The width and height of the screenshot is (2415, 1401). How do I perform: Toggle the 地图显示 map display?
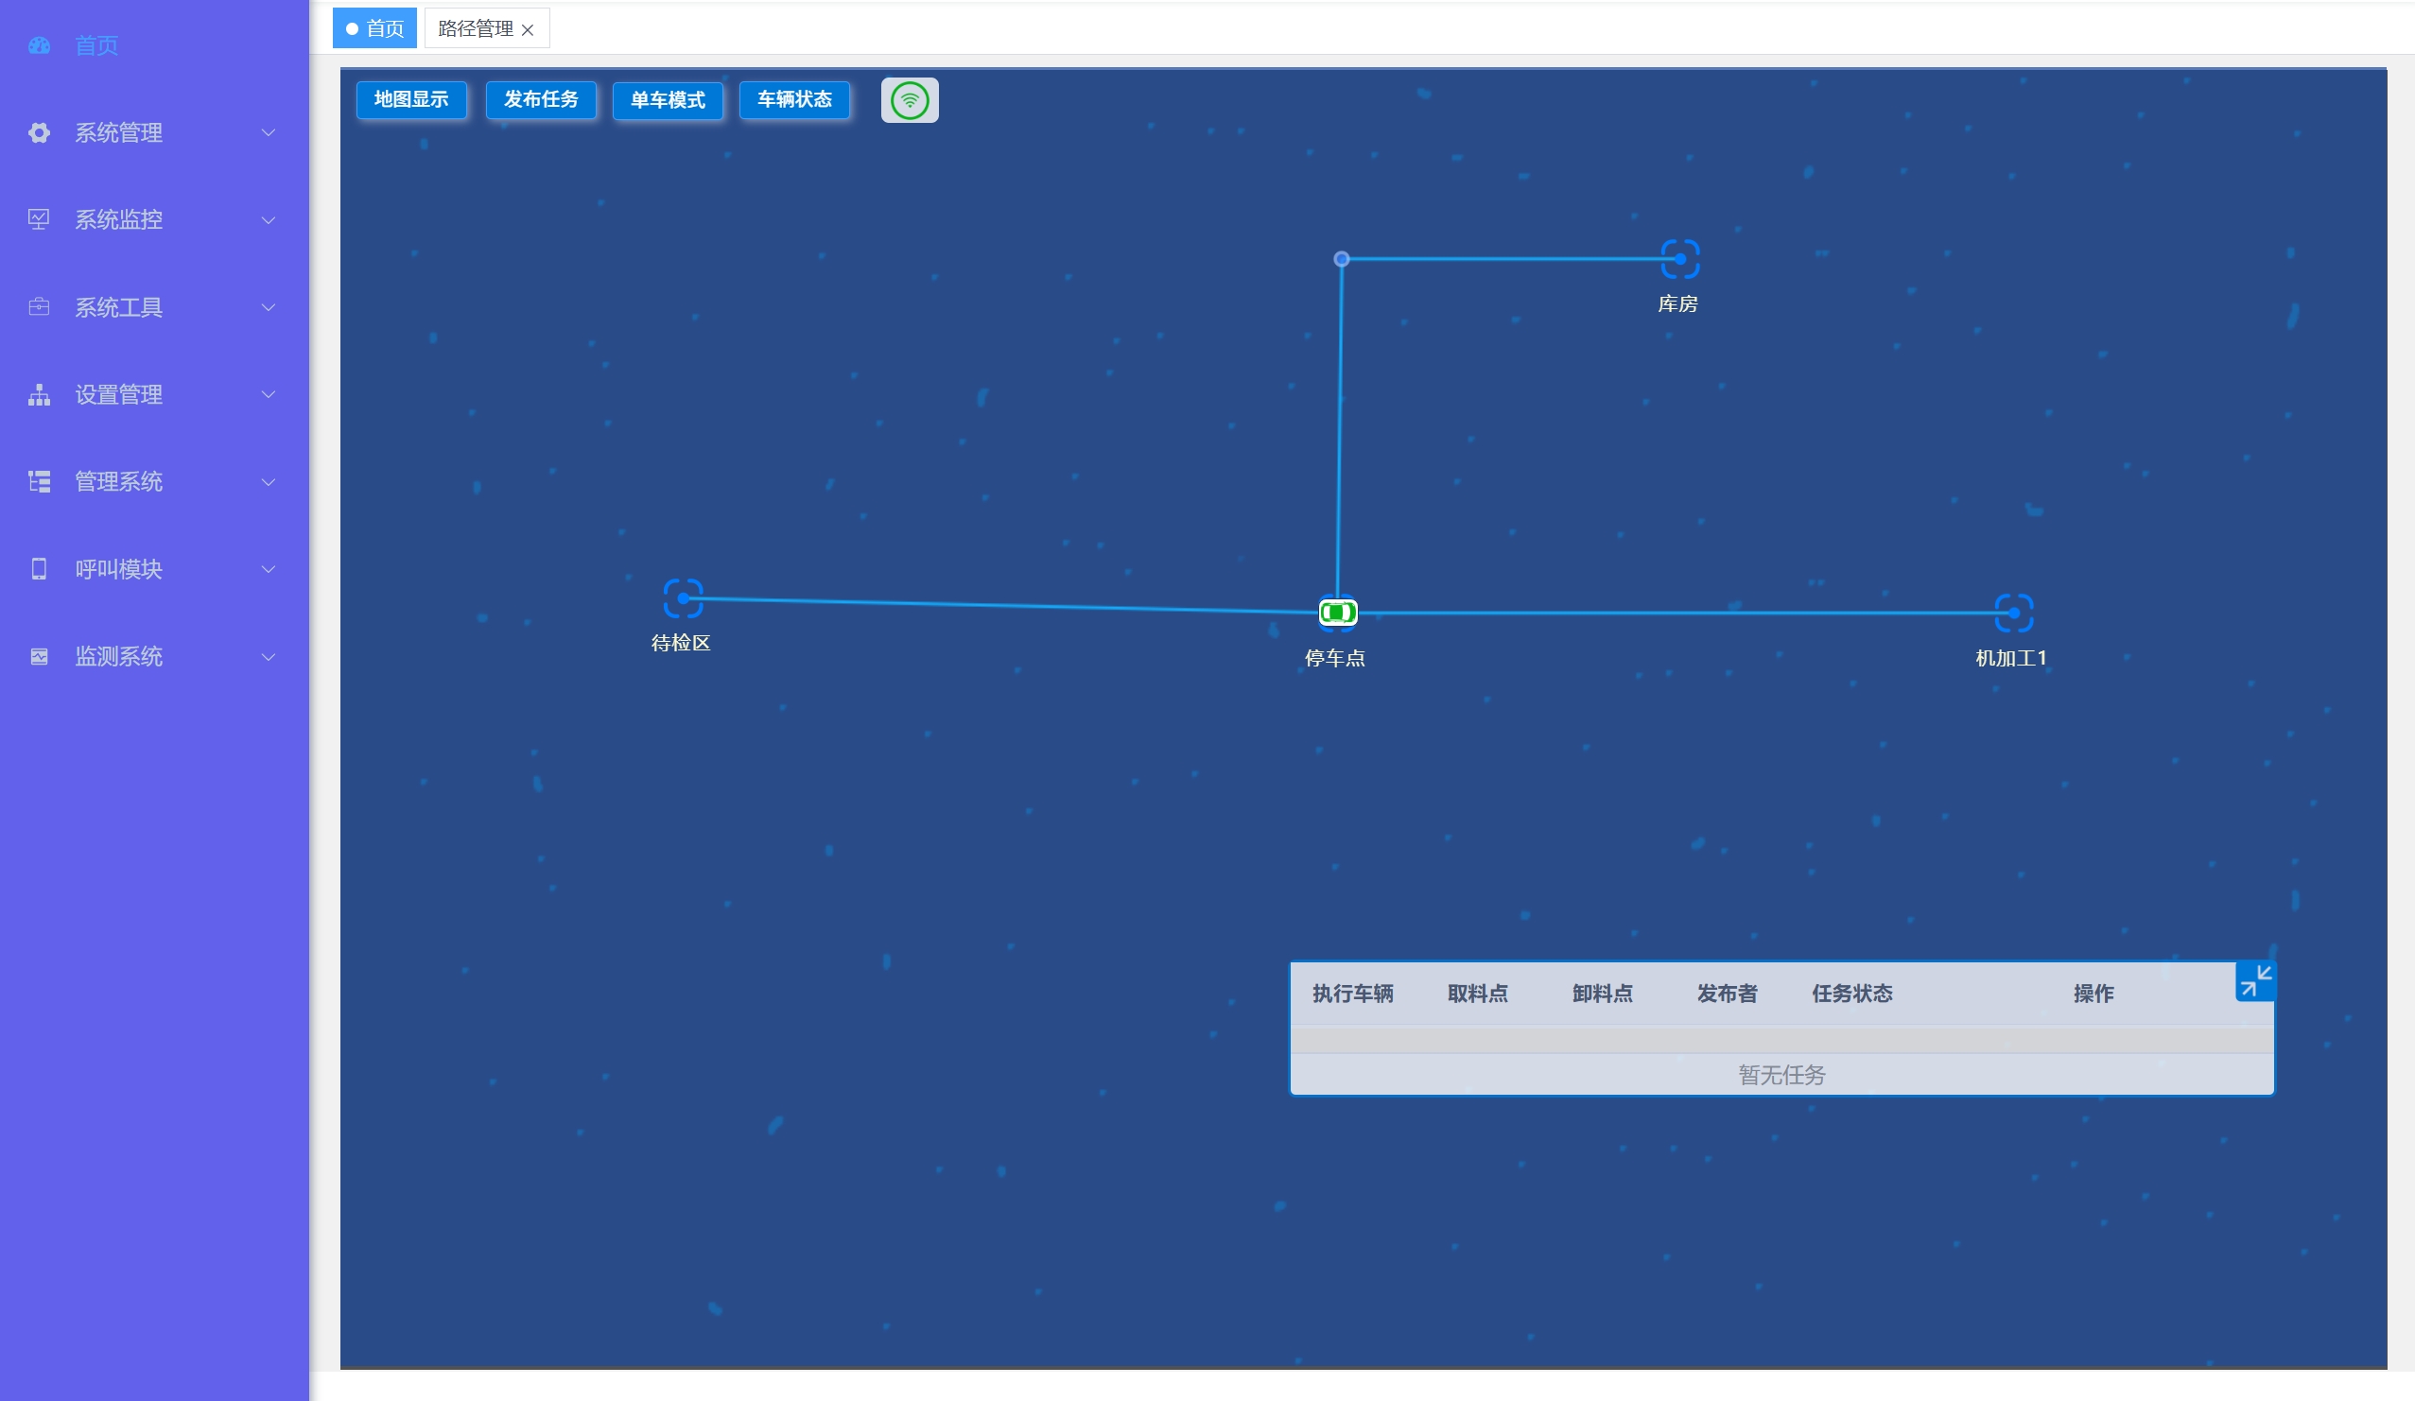pyautogui.click(x=411, y=99)
